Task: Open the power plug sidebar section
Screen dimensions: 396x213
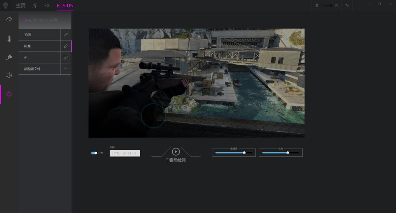Action: click(9, 57)
